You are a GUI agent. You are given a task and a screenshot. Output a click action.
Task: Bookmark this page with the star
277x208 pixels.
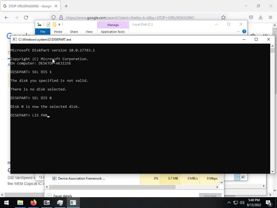[223, 17]
